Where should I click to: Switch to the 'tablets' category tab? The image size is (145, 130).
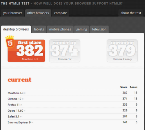coord(39,29)
